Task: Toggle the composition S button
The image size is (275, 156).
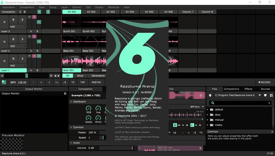Action: click(48, 12)
